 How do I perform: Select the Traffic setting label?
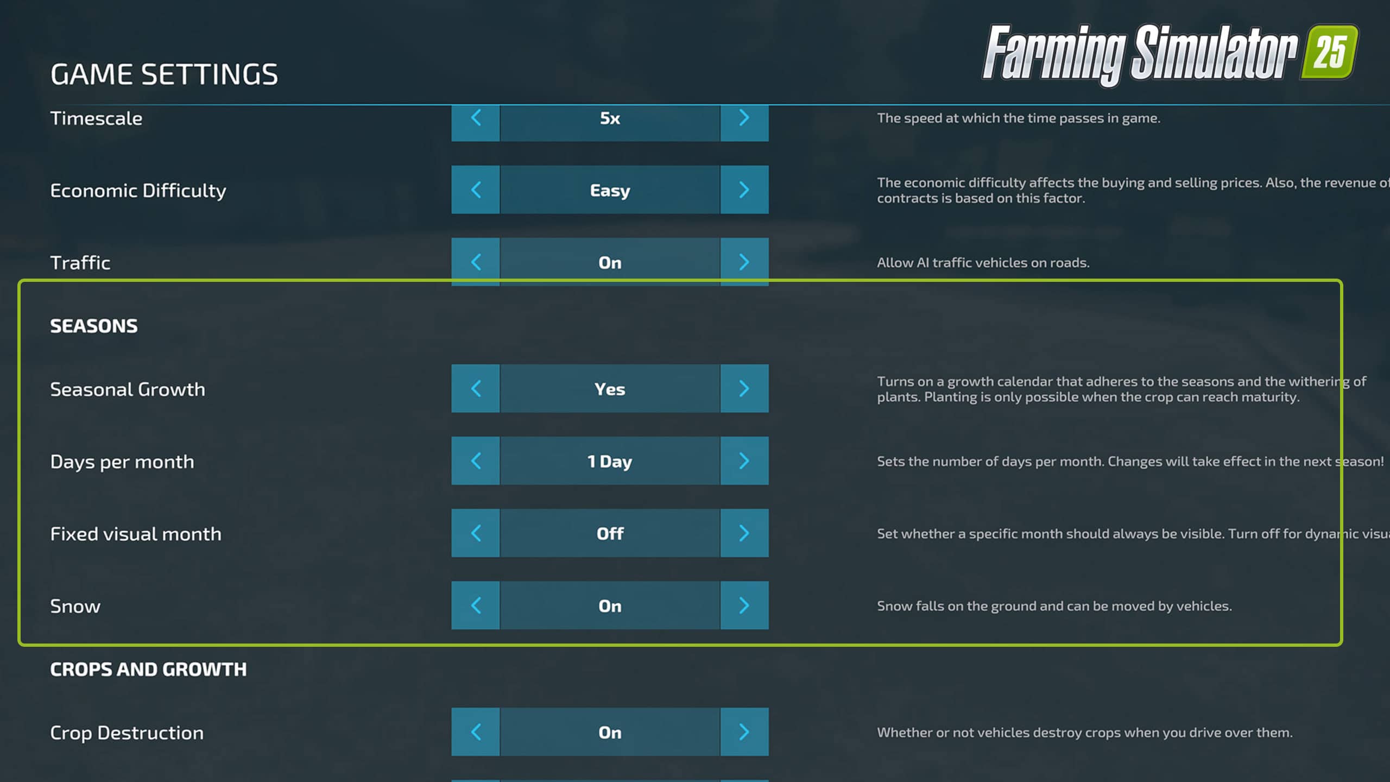click(80, 263)
